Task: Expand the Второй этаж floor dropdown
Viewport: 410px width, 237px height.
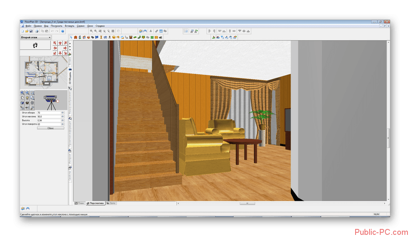Action: pyautogui.click(x=36, y=37)
